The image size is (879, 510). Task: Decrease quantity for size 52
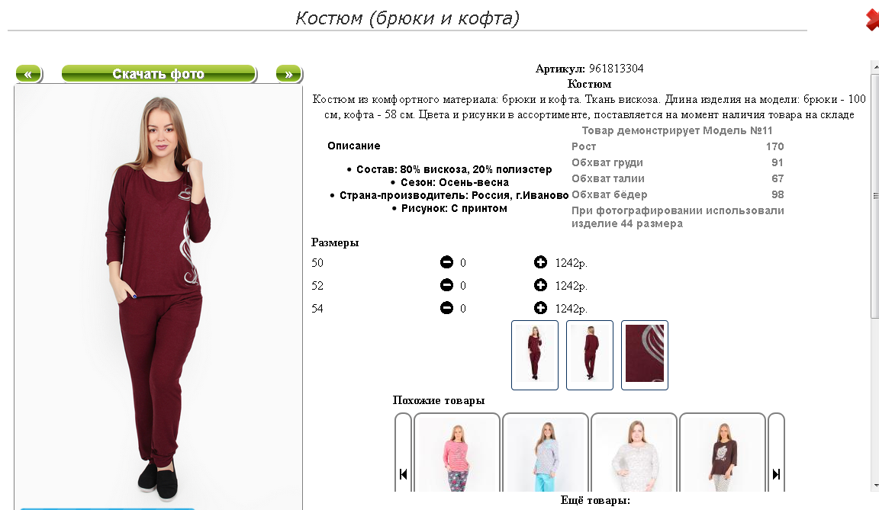[446, 285]
